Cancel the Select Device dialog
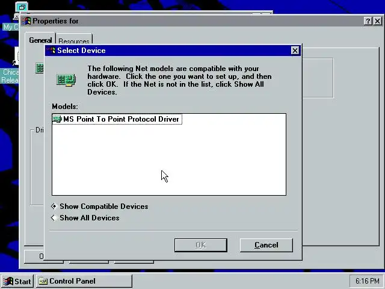 tap(266, 245)
